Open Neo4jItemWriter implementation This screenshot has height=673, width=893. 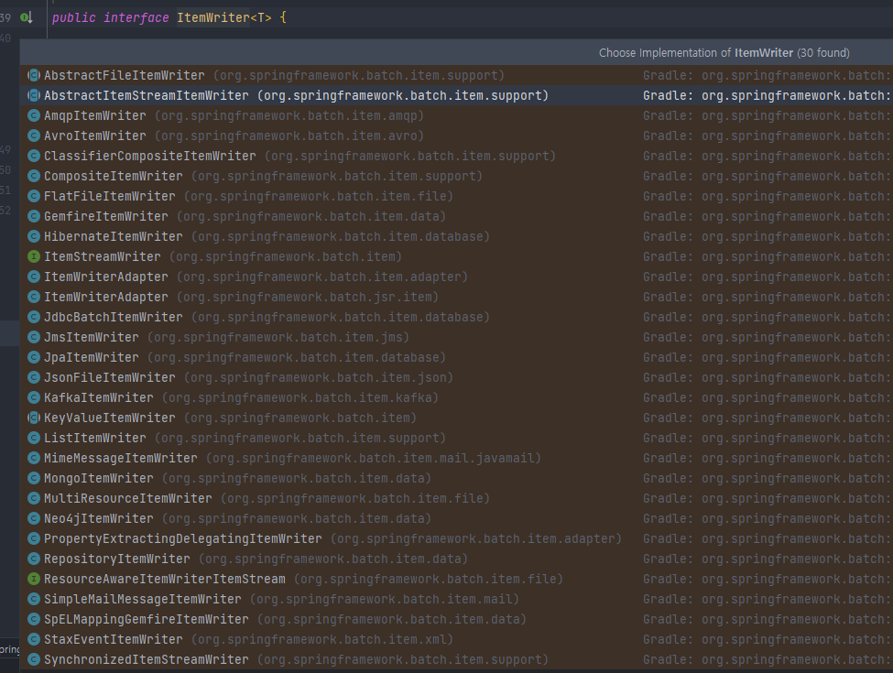[456, 518]
